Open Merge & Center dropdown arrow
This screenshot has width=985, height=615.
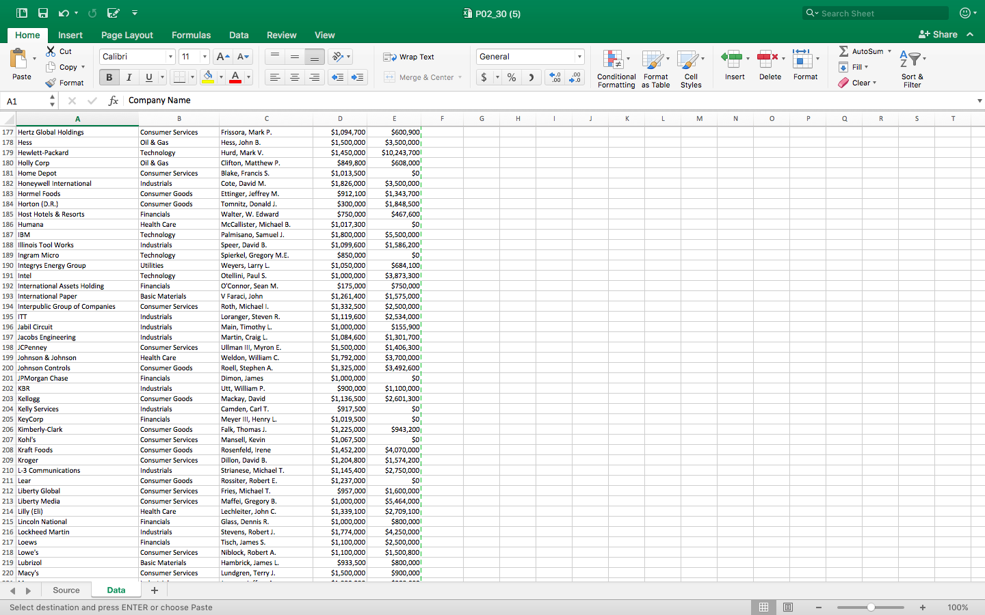(x=460, y=77)
